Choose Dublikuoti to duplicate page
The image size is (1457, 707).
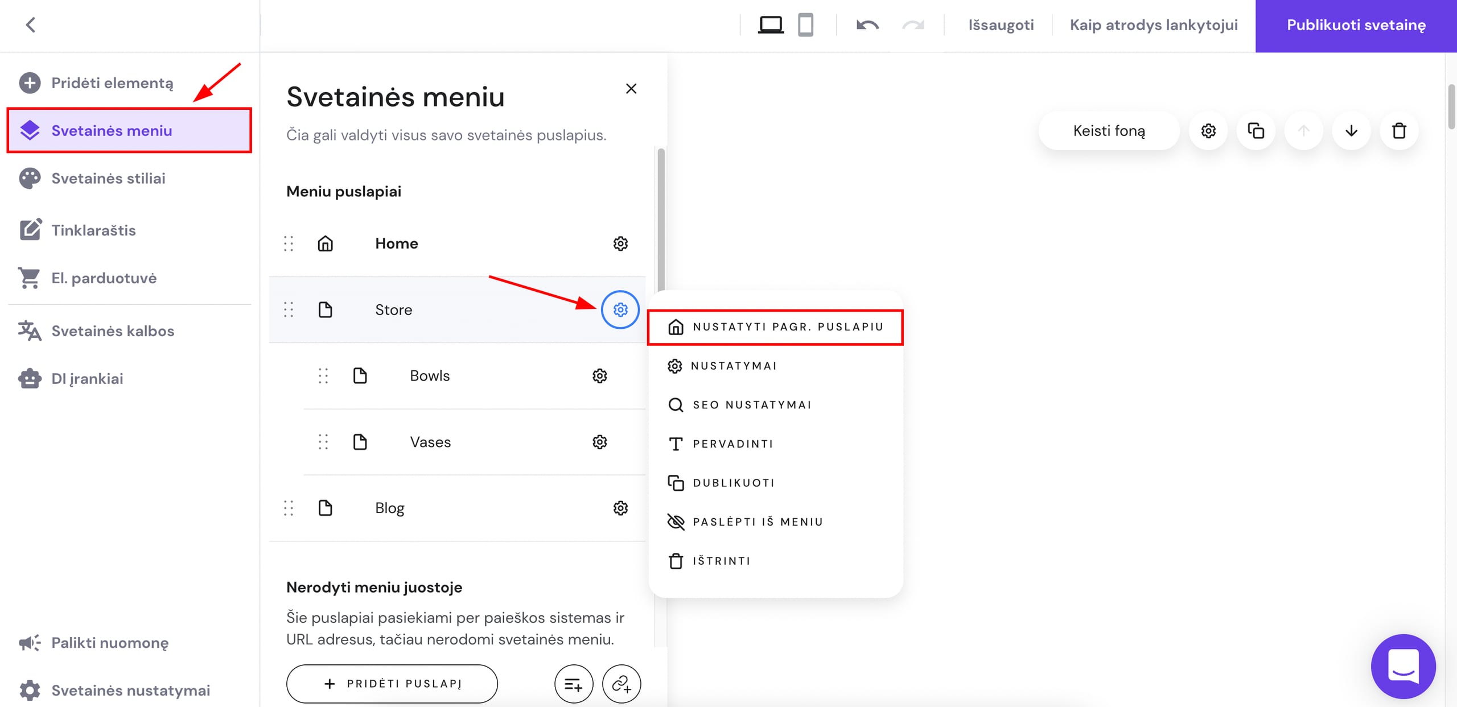click(x=775, y=483)
